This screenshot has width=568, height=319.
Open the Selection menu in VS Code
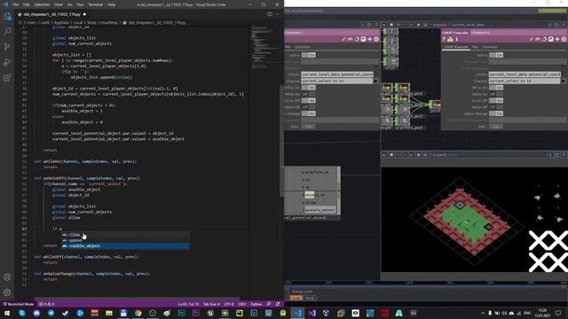42,4
